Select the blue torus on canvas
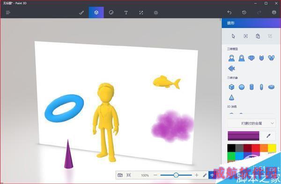 click(x=64, y=108)
